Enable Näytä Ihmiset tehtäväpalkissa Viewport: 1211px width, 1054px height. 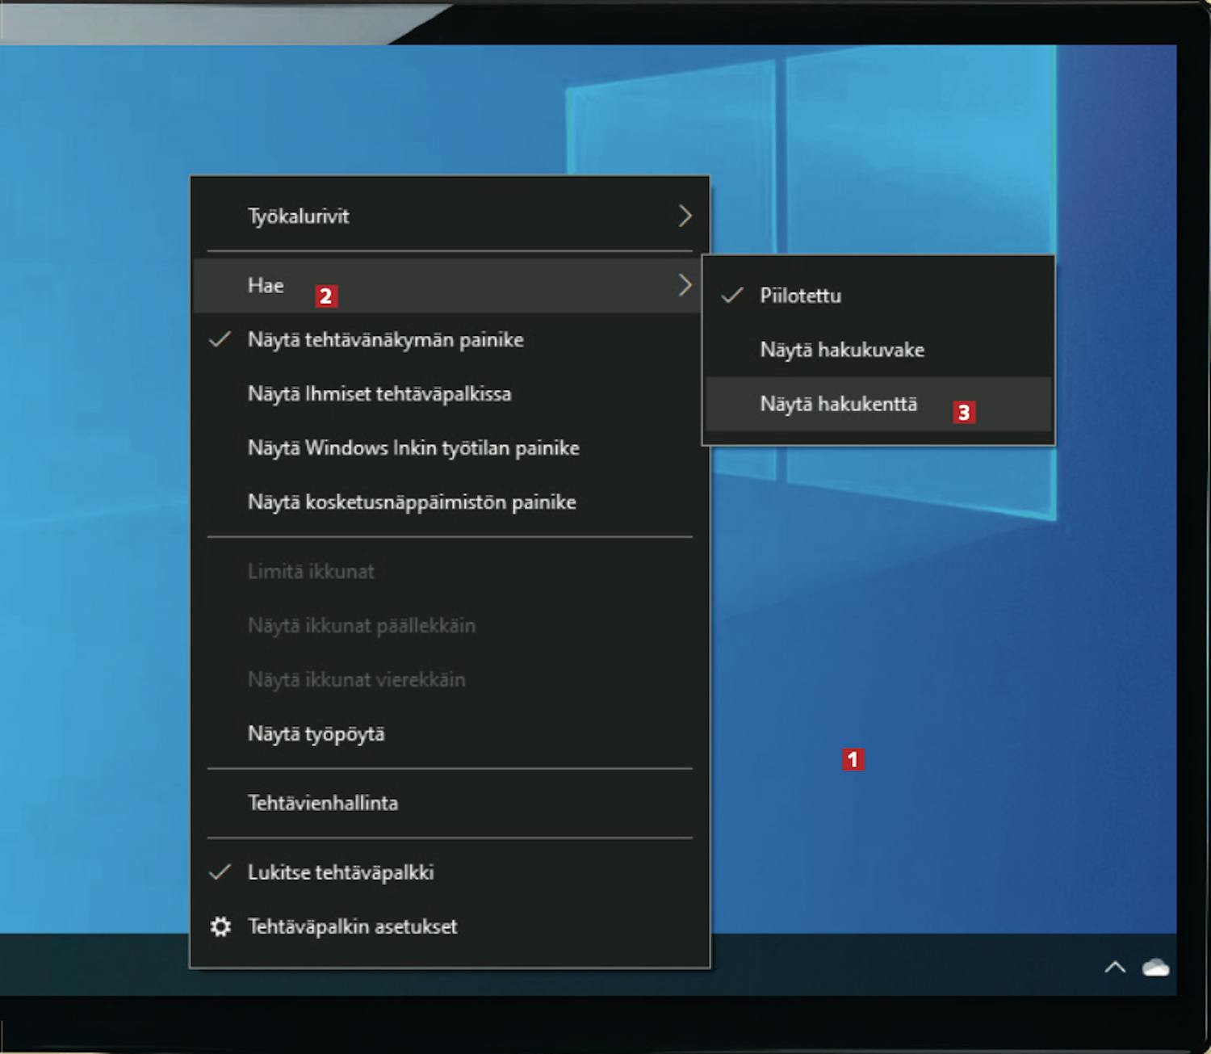pyautogui.click(x=379, y=394)
